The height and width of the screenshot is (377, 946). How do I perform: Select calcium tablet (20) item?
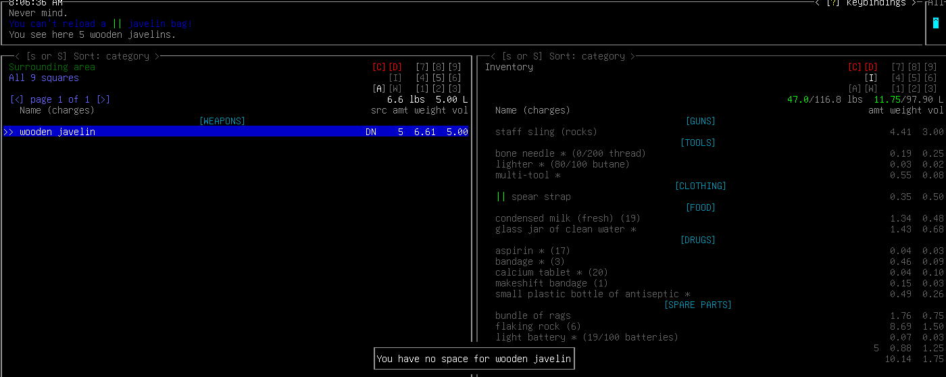(719, 272)
